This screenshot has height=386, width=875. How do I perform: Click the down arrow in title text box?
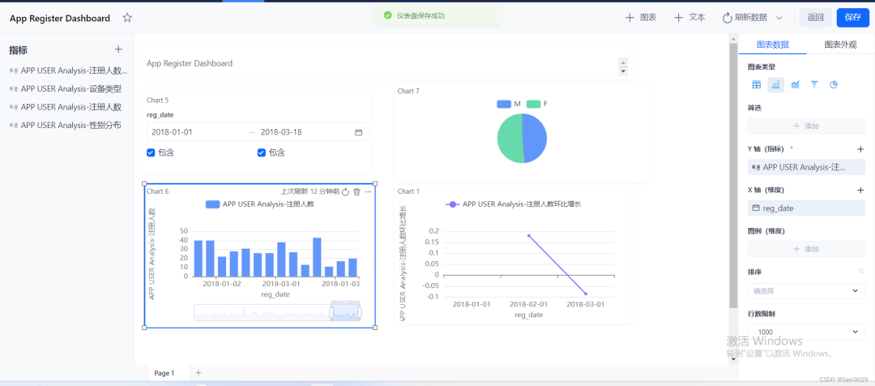623,71
